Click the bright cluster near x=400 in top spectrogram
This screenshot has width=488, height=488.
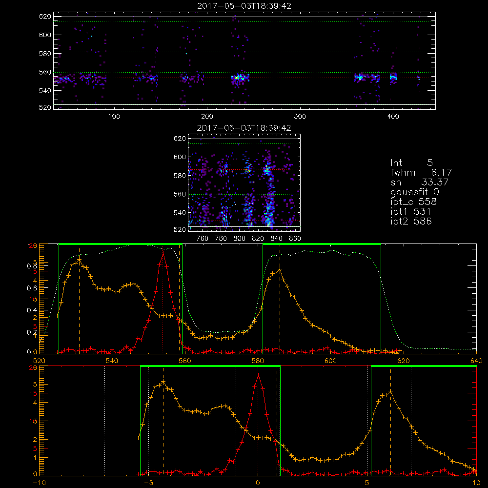click(x=393, y=78)
